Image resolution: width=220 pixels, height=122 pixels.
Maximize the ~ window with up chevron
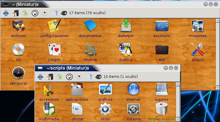[211, 4]
